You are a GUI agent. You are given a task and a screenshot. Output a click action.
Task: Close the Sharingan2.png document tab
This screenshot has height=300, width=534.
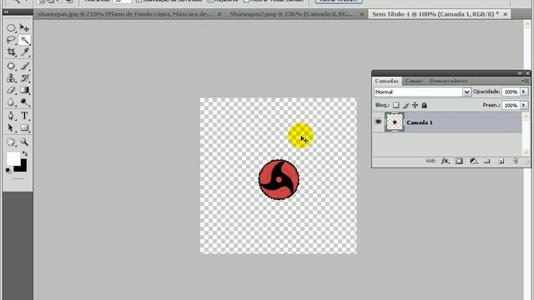pos(362,14)
